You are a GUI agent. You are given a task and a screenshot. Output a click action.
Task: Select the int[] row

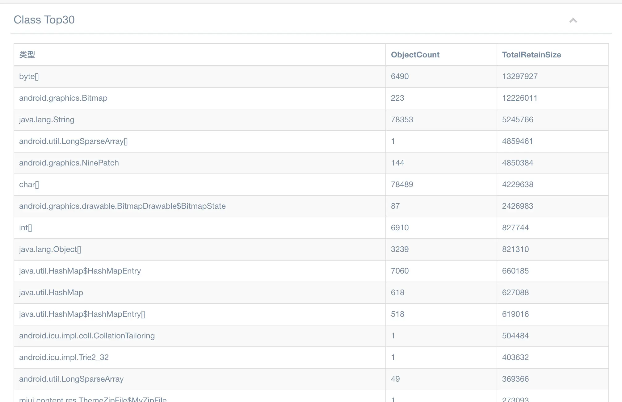coord(25,228)
